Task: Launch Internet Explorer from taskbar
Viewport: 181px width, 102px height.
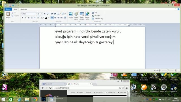Action: pyautogui.click(x=19, y=99)
